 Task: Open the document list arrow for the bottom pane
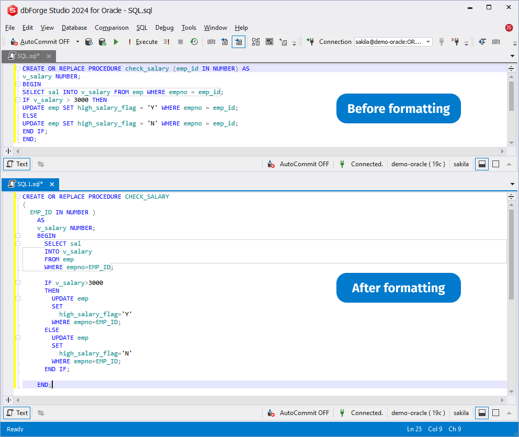pos(512,184)
